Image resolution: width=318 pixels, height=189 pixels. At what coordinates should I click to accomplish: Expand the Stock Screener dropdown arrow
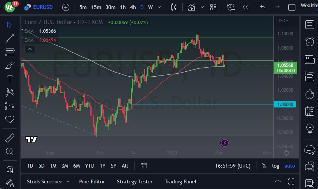pos(68,181)
